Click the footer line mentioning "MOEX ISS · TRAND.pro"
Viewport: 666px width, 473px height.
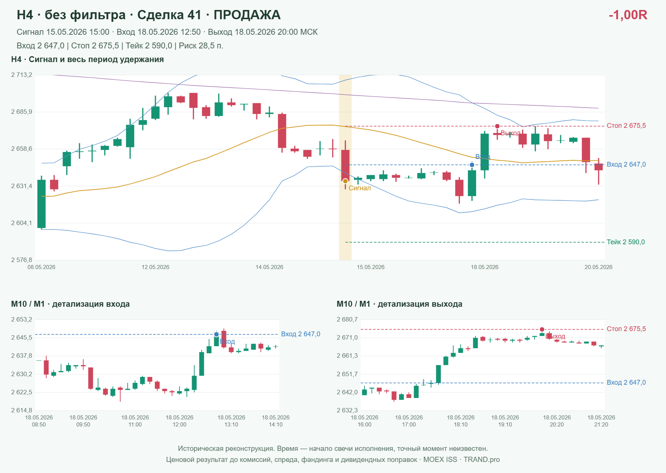coord(333,460)
